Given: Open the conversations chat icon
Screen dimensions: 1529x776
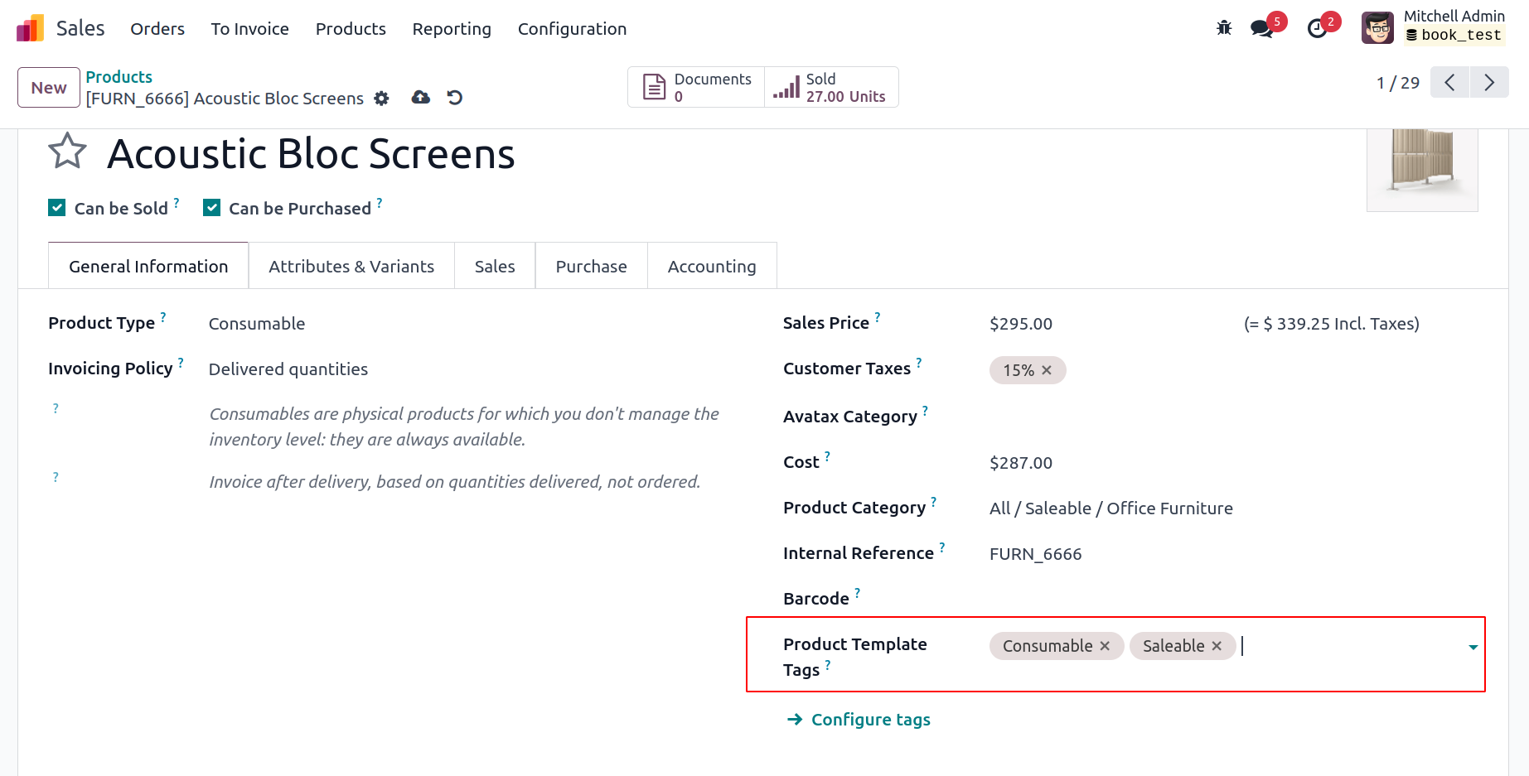Looking at the screenshot, I should tap(1261, 28).
